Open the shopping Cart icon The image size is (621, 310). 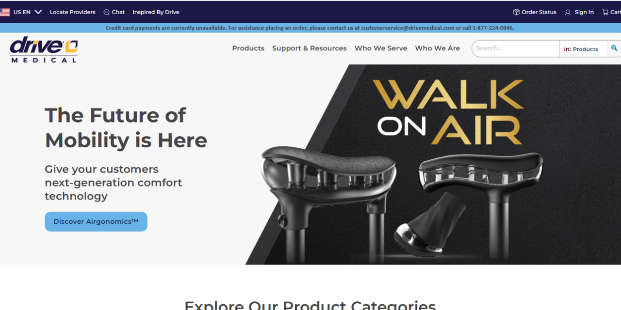605,12
